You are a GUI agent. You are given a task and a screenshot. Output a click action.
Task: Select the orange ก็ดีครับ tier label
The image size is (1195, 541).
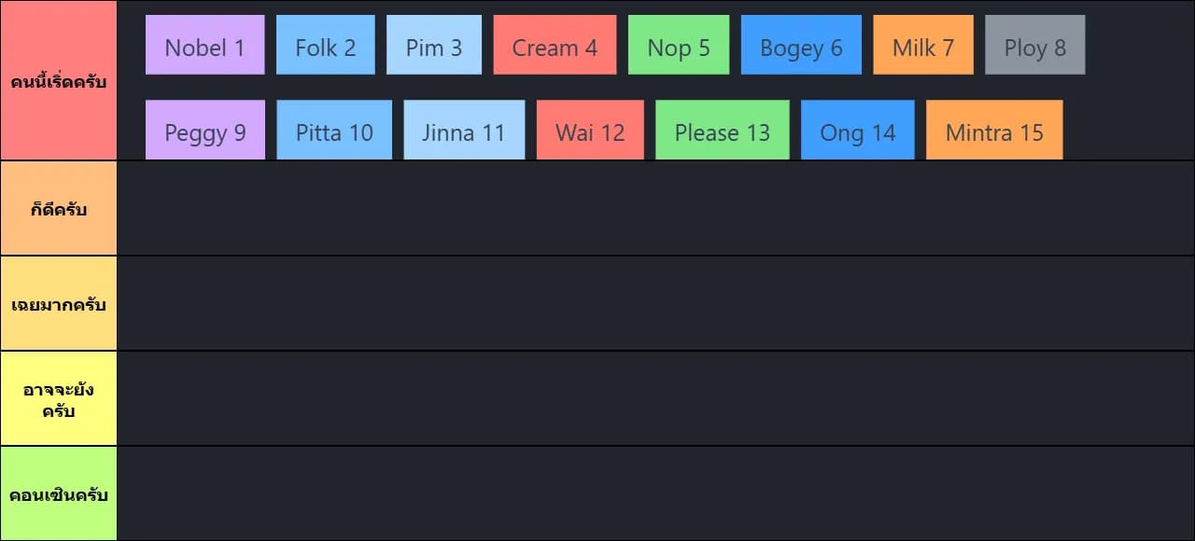pos(59,209)
